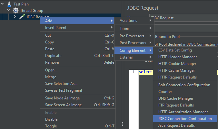Select Test Plan in the tree
This screenshot has width=218, height=129.
coord(21,4)
